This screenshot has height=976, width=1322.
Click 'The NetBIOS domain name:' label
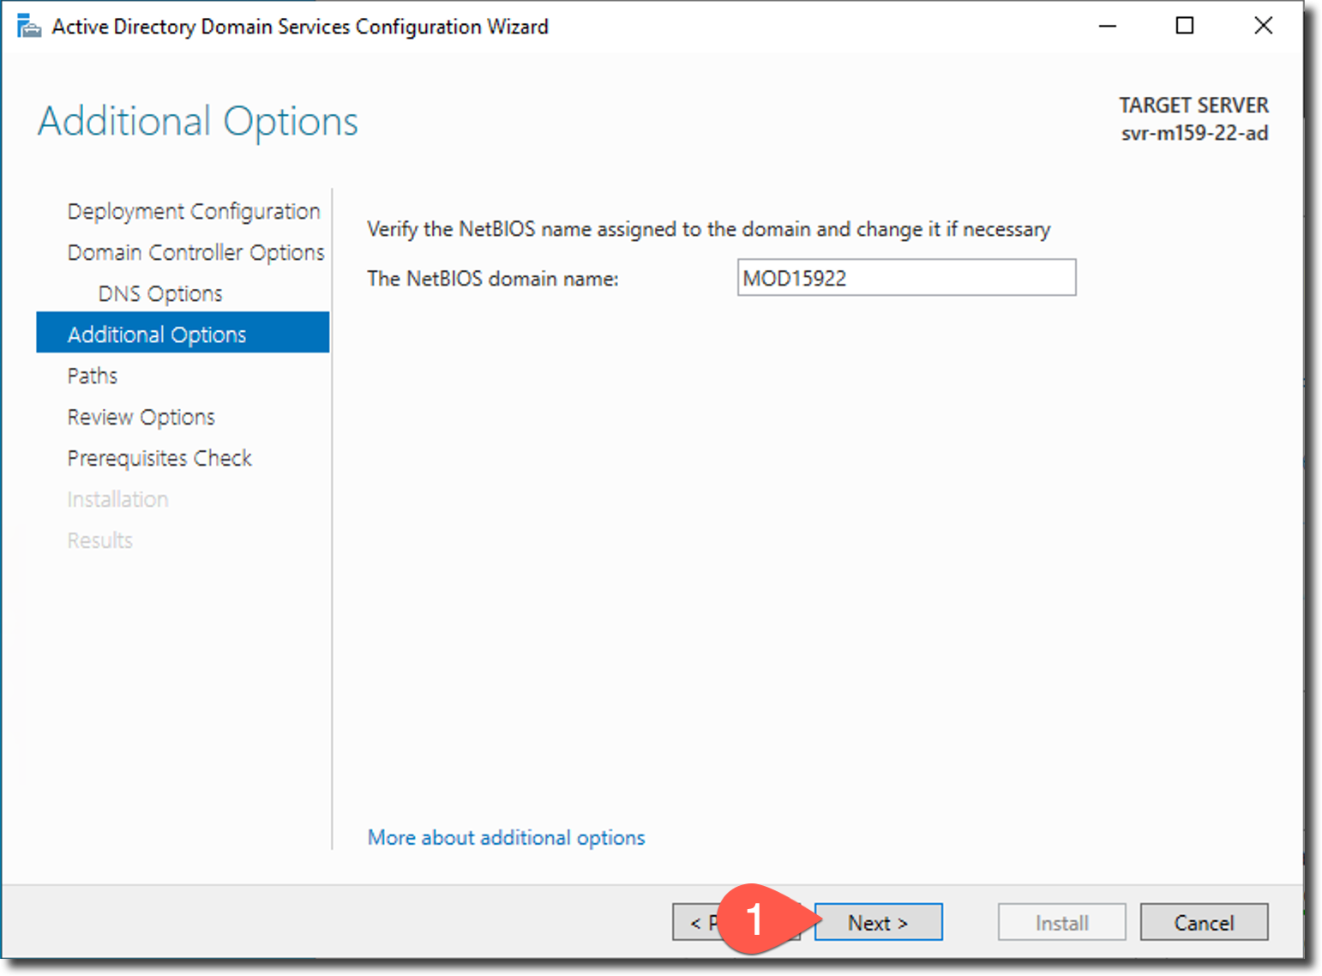[493, 279]
